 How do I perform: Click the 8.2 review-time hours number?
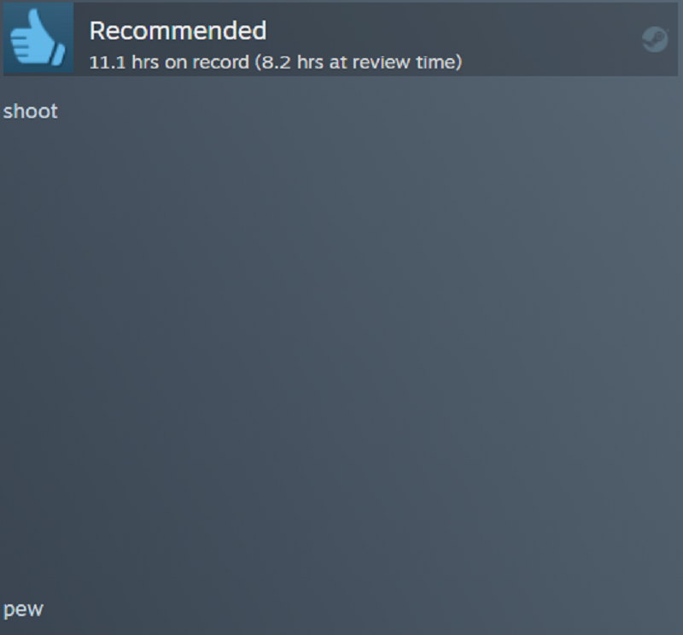[x=276, y=62]
